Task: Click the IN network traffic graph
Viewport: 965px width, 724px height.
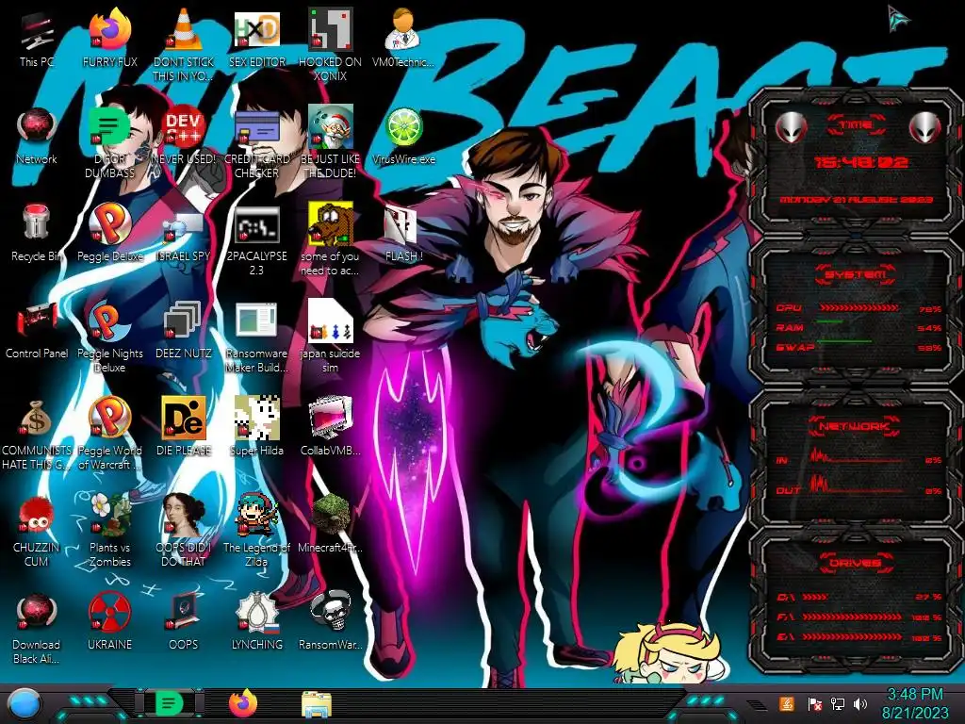Action: pyautogui.click(x=857, y=455)
